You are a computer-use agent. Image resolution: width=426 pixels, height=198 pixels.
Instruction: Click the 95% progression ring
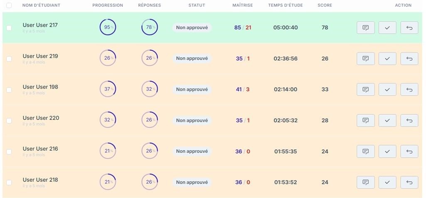click(x=108, y=27)
